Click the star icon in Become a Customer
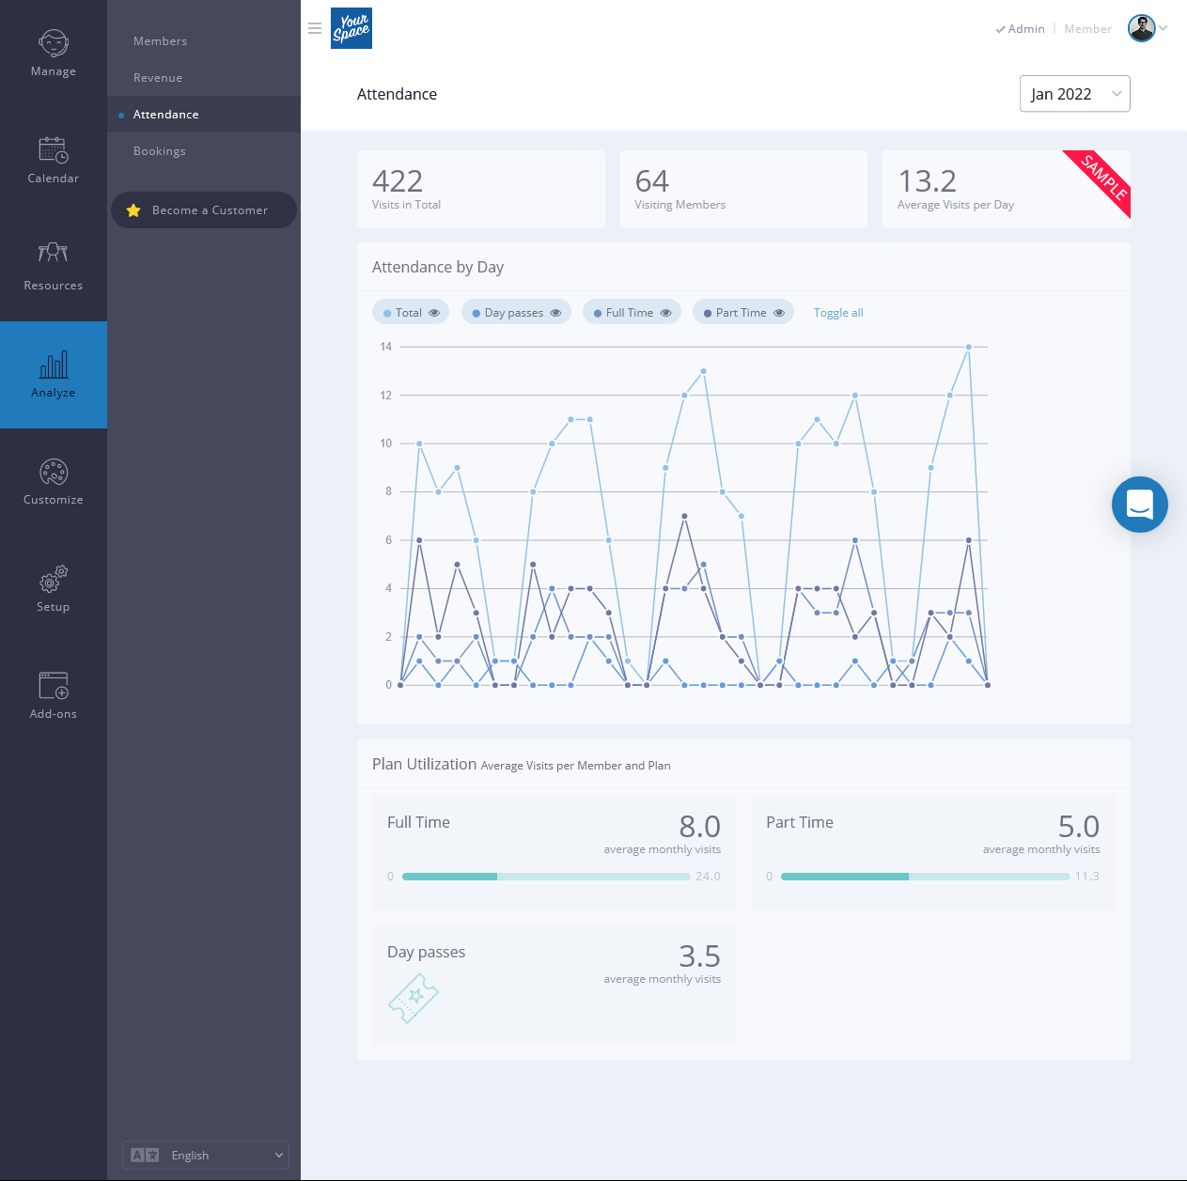 click(133, 210)
